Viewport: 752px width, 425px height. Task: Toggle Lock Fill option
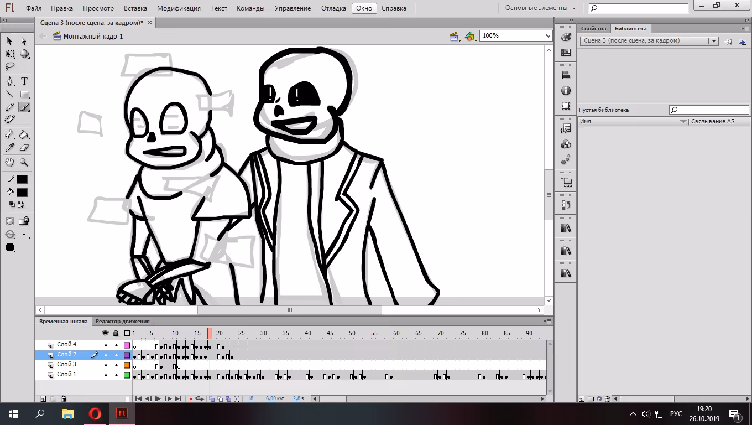[24, 221]
